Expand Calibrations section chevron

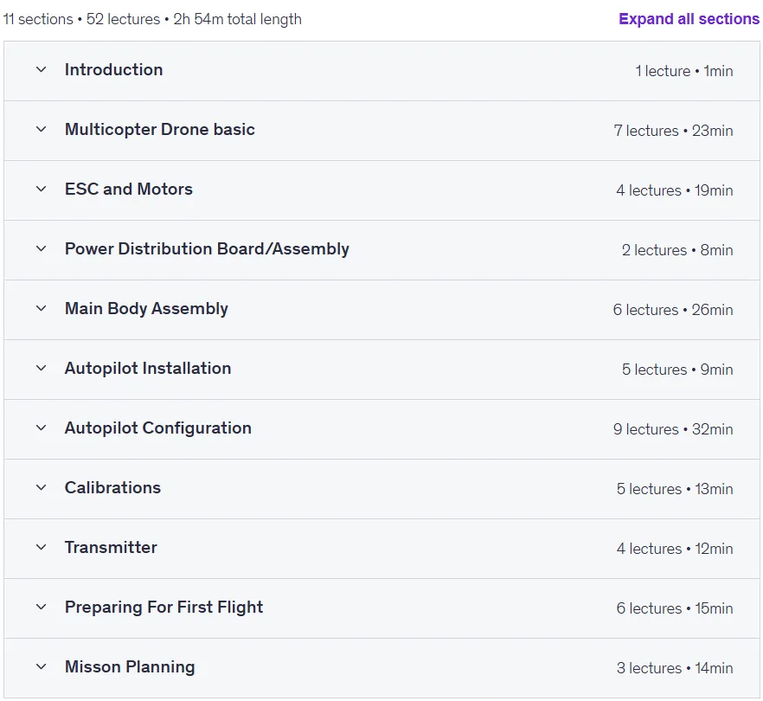pyautogui.click(x=42, y=488)
